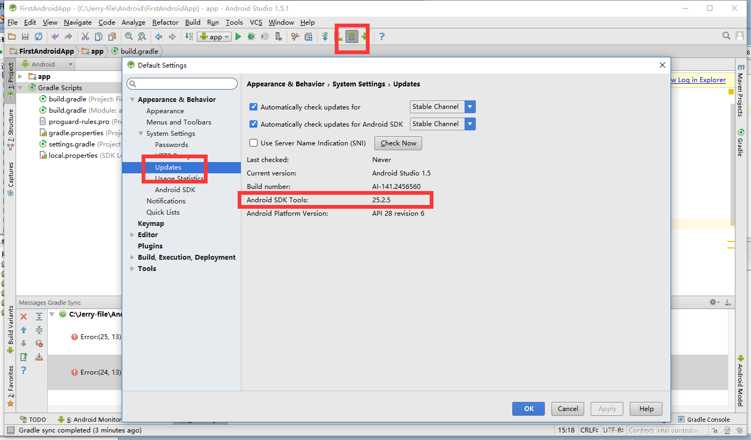Viewport: 751px width, 440px height.
Task: Click the Make Project icon
Action: 189,36
